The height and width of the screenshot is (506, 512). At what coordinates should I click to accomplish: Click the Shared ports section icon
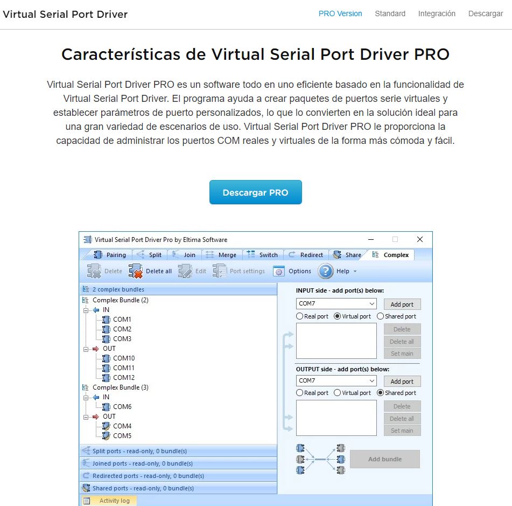click(86, 488)
